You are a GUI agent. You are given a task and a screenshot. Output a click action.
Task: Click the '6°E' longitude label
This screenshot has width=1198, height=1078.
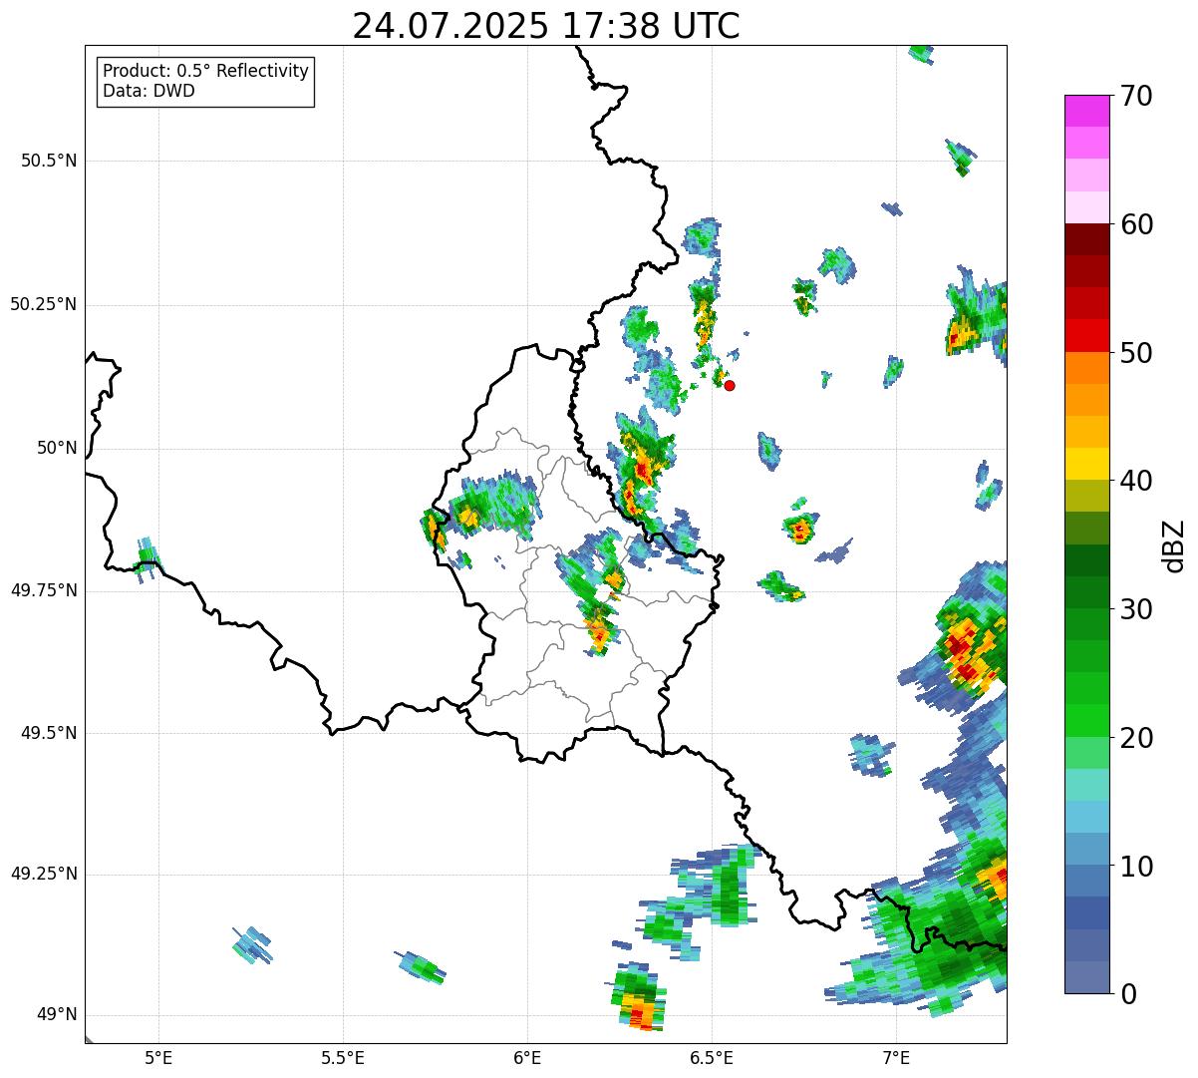pyautogui.click(x=527, y=1057)
